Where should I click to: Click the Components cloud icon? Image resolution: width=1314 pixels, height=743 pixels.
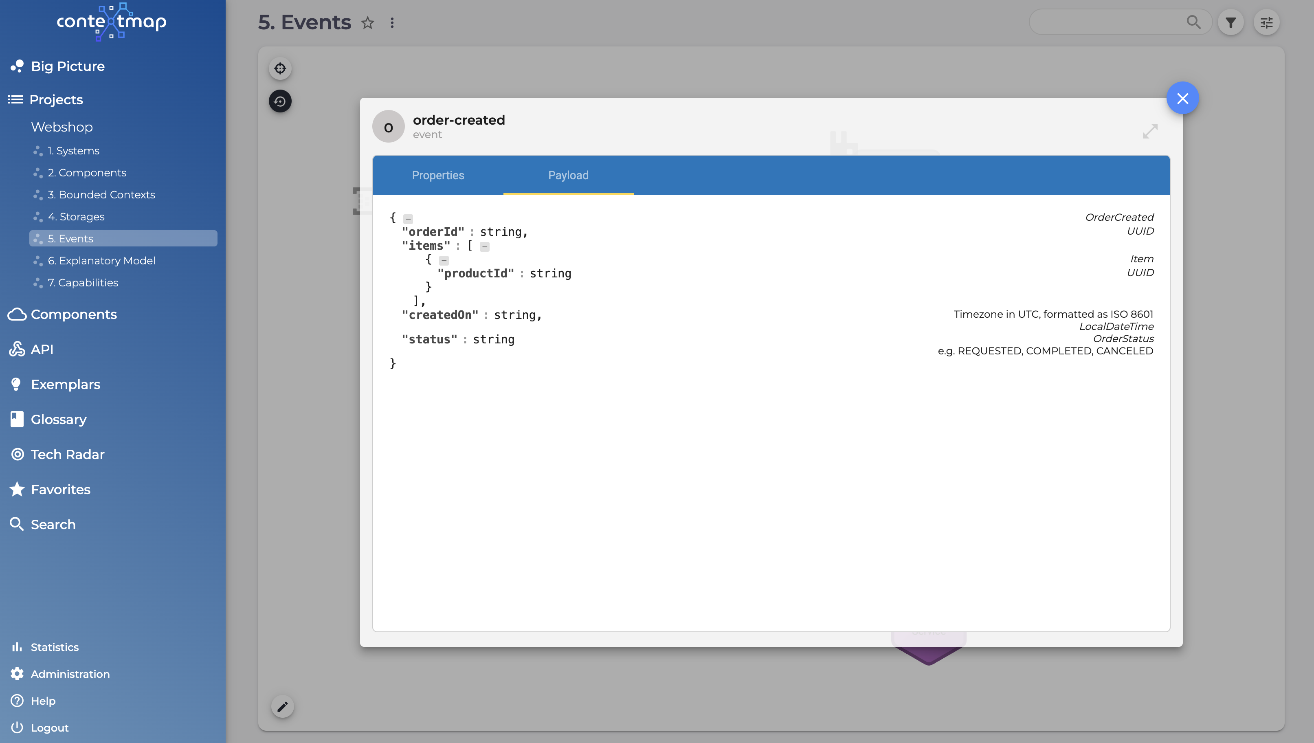(x=17, y=314)
